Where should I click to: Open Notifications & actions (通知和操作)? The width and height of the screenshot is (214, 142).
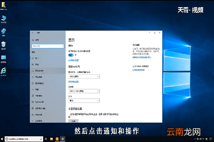point(48,71)
